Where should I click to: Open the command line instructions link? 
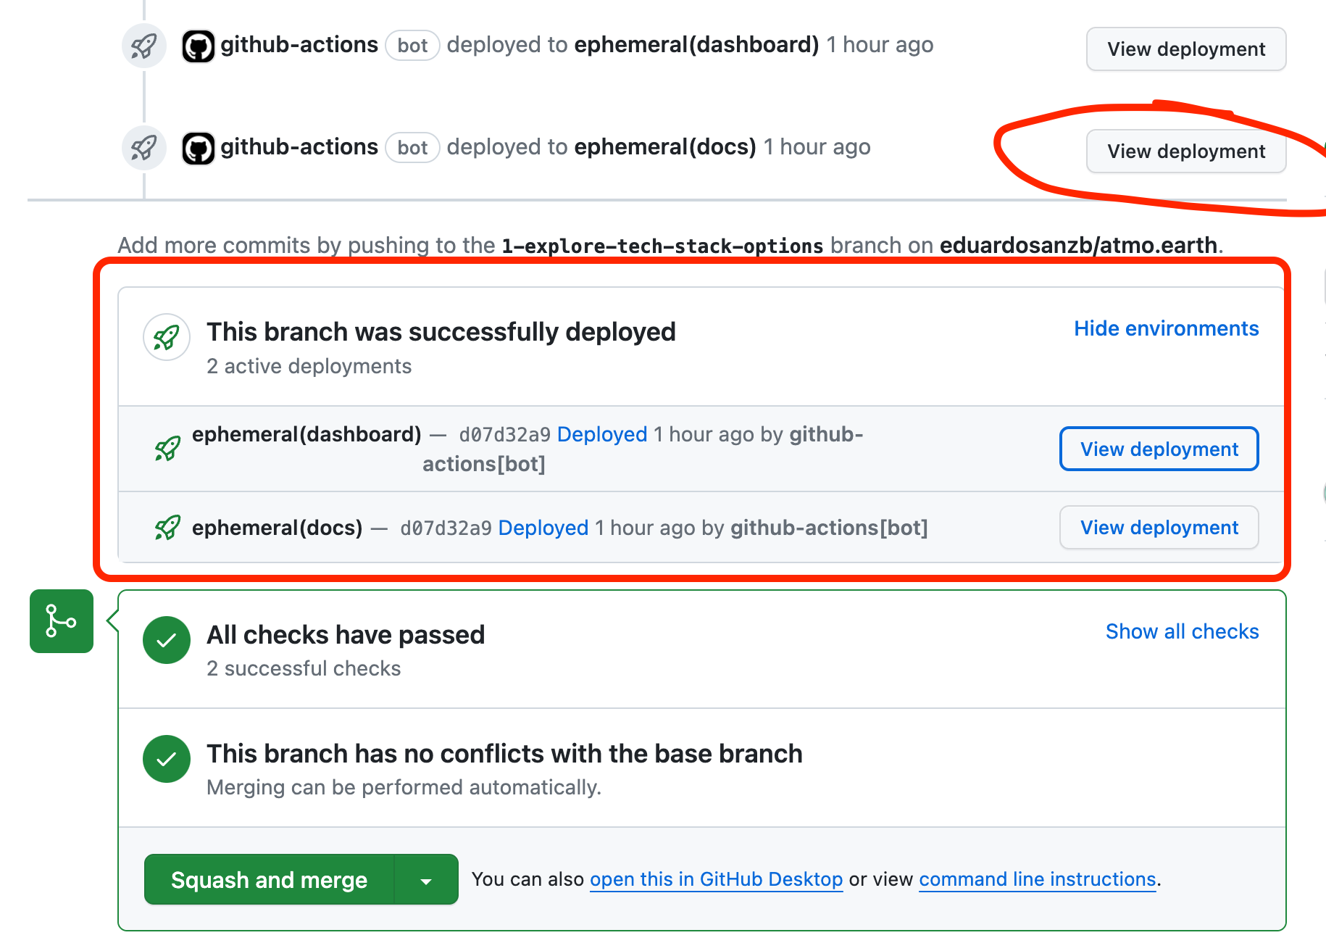pos(1037,879)
